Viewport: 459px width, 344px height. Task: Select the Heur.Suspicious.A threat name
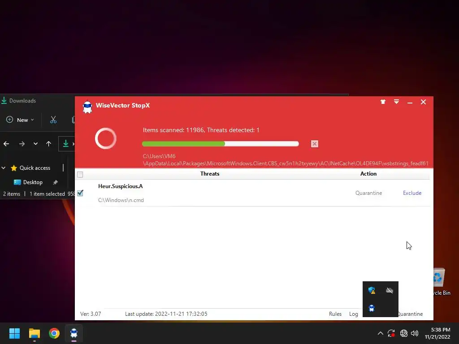(x=120, y=186)
